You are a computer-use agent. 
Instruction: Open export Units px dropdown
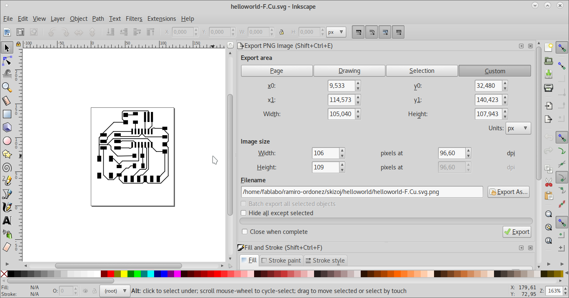pos(518,128)
